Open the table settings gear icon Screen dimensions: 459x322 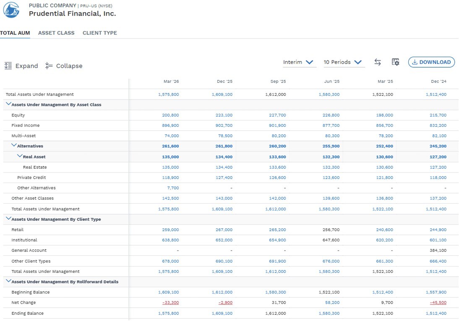tap(395, 62)
